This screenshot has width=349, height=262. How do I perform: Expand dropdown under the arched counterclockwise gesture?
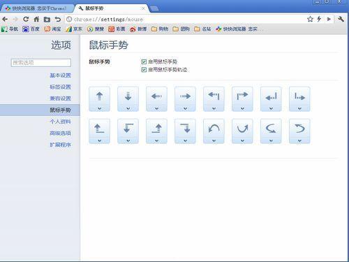tap(214, 140)
